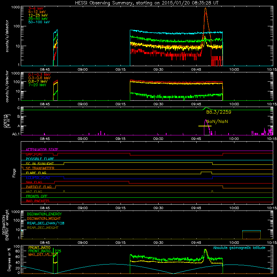Select the GAP_FLAG label

click(34, 154)
